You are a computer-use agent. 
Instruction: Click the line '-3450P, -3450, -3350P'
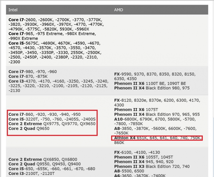[x=55, y=53]
